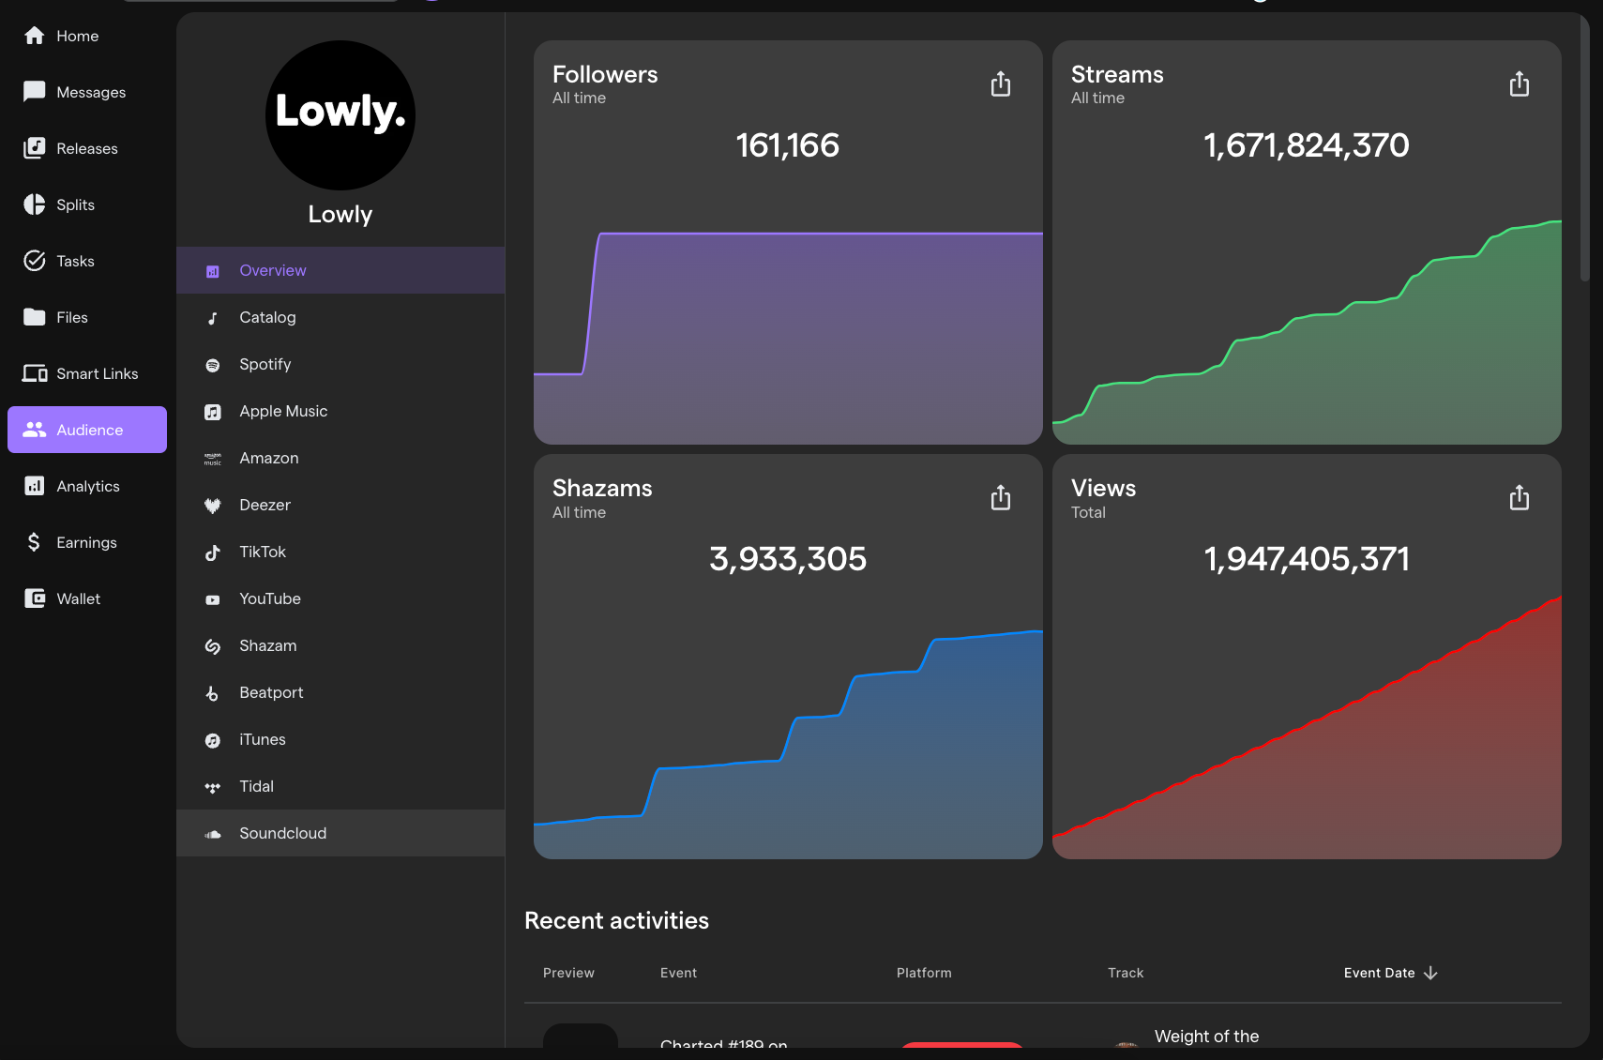Click the Earnings dollar sign icon
1603x1060 pixels.
[x=35, y=542]
